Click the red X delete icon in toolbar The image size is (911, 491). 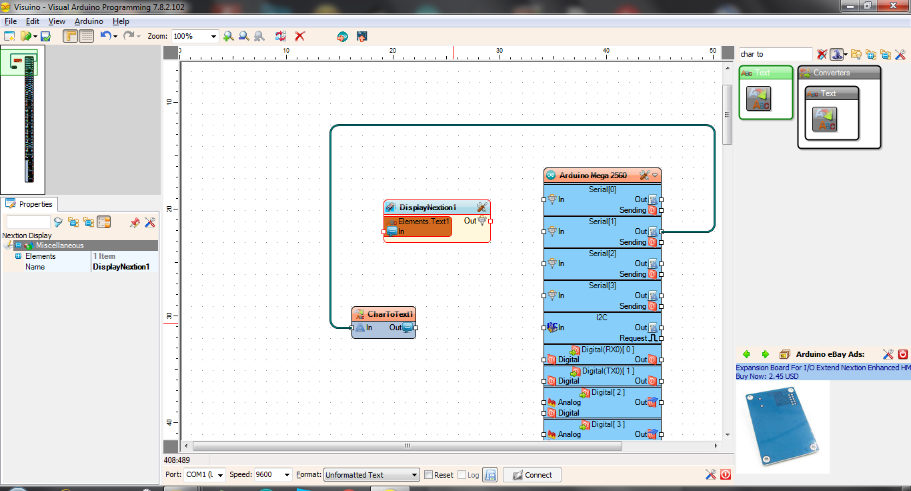tap(300, 36)
